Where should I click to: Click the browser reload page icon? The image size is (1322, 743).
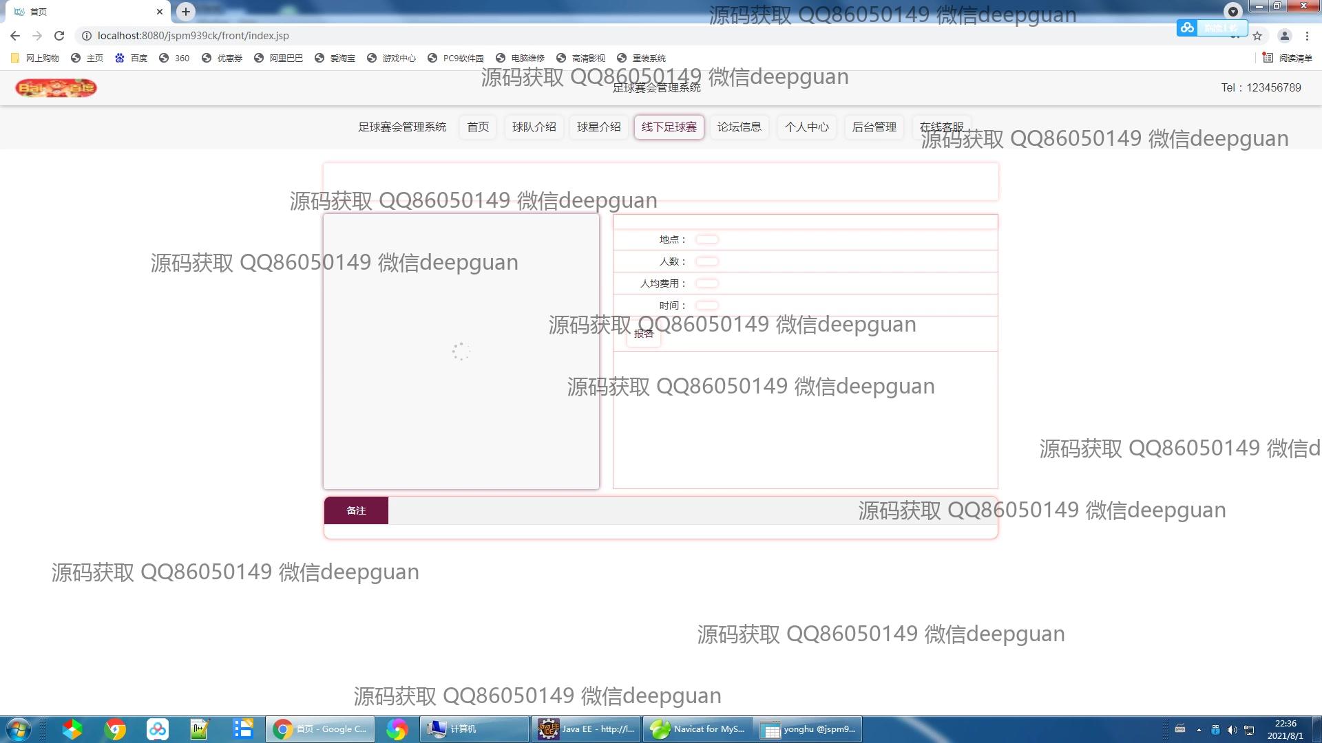59,36
